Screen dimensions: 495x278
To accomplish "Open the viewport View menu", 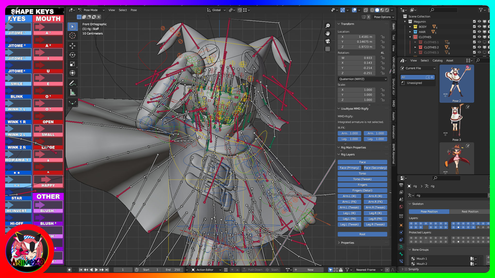I will [112, 10].
